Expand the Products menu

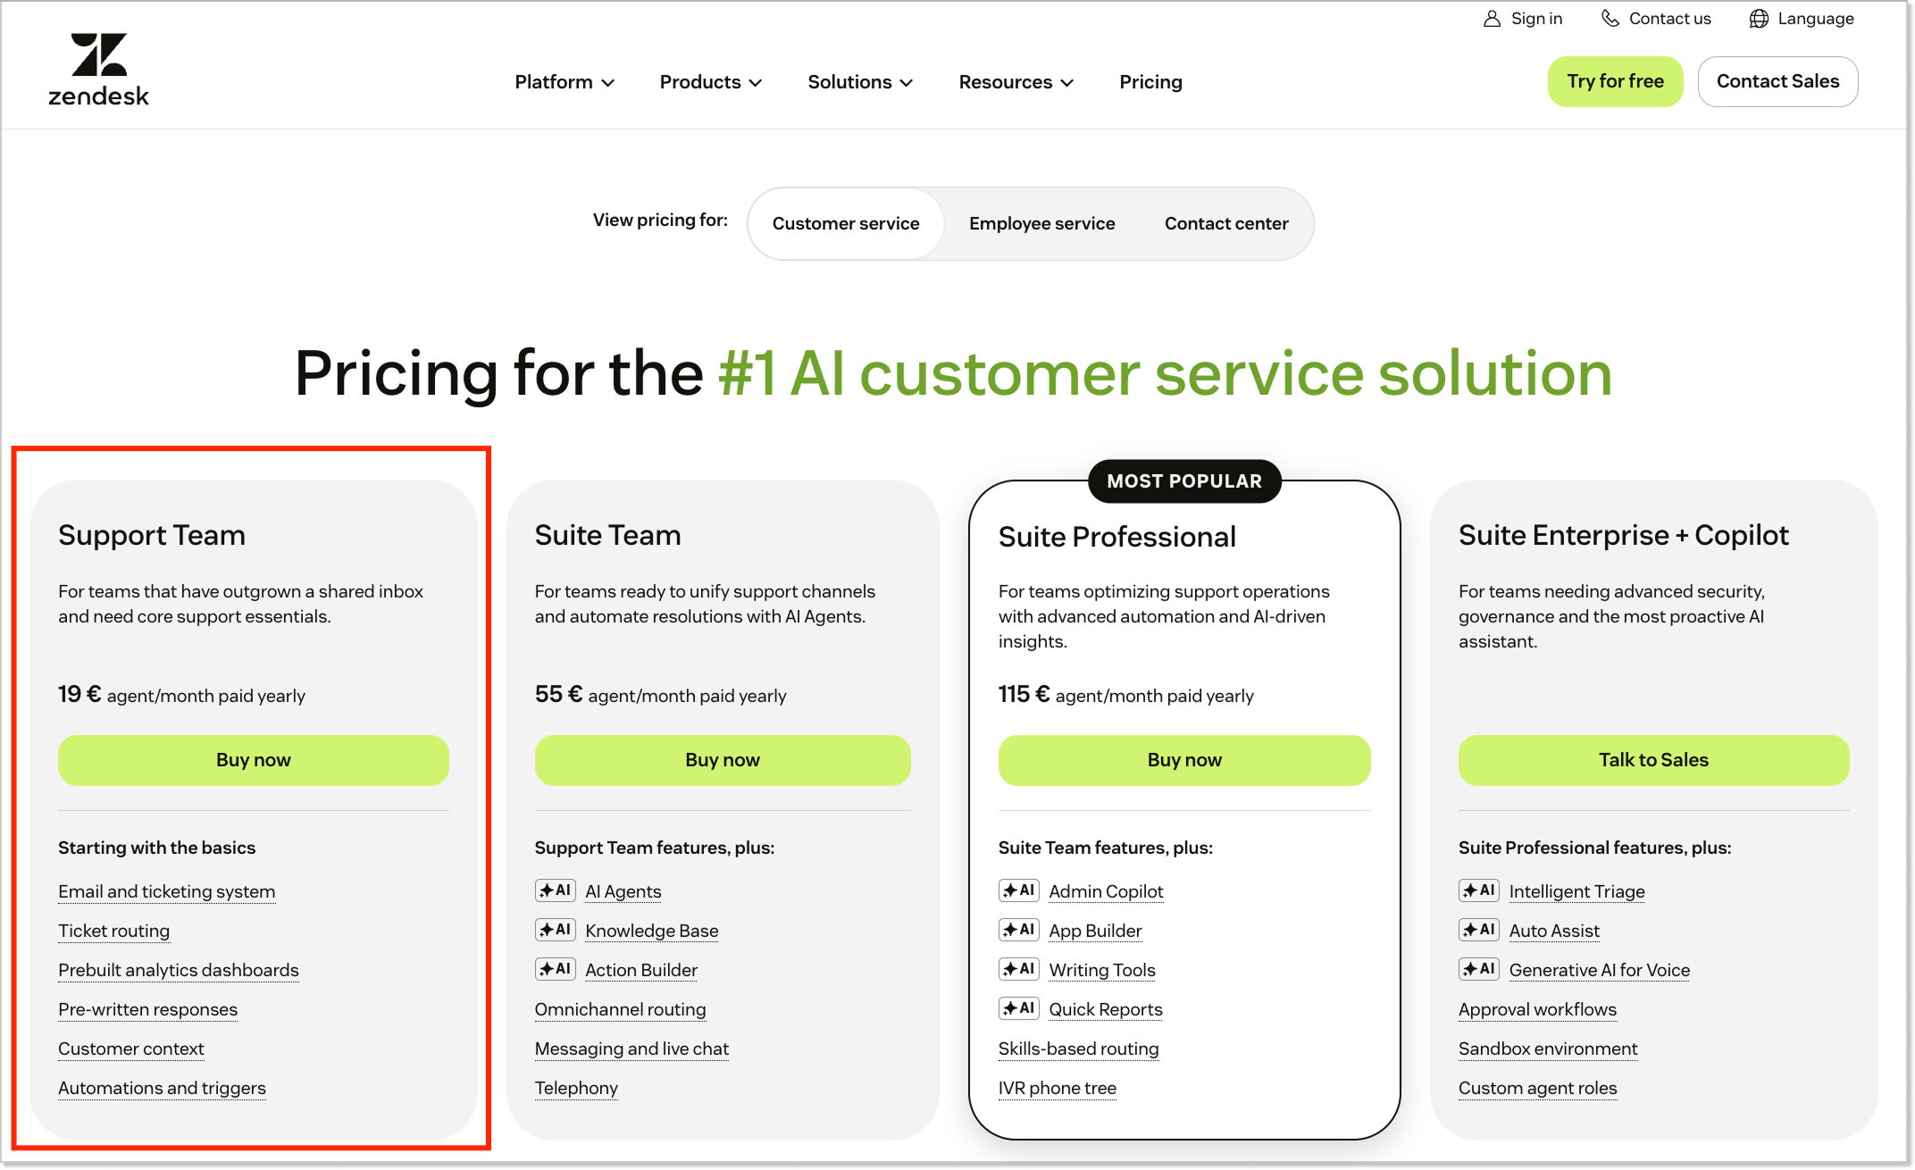pyautogui.click(x=711, y=82)
